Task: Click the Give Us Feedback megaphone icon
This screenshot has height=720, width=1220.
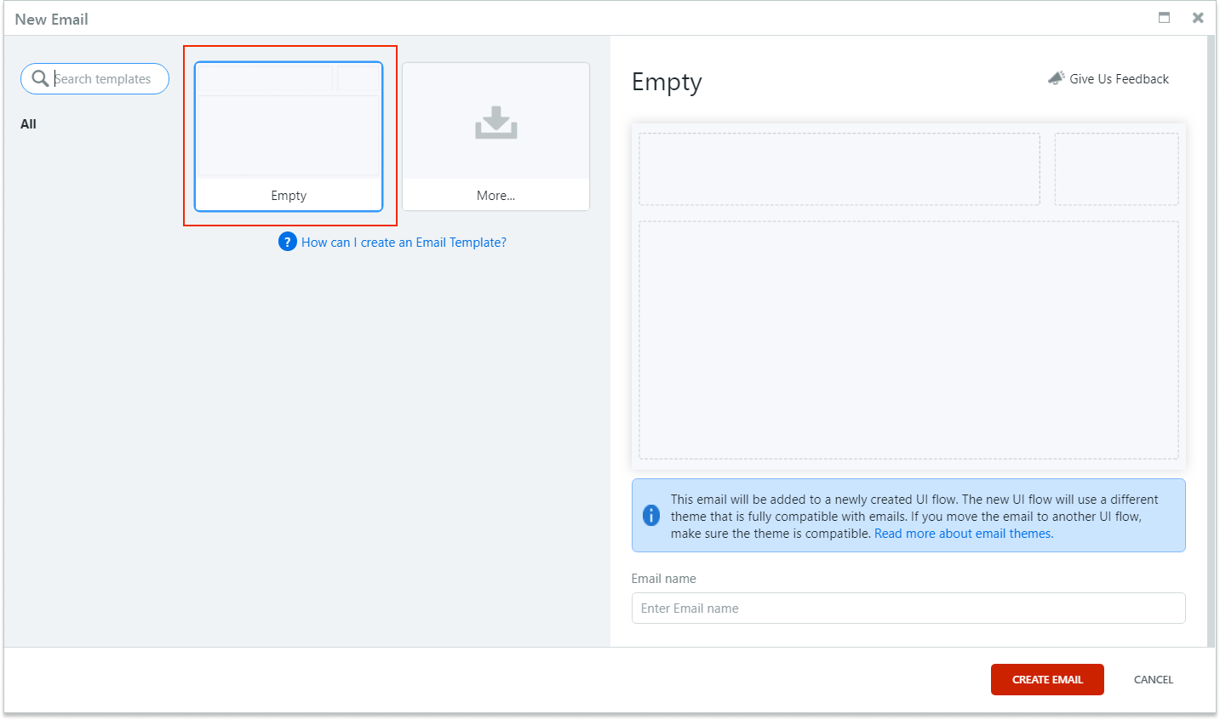Action: click(x=1057, y=78)
